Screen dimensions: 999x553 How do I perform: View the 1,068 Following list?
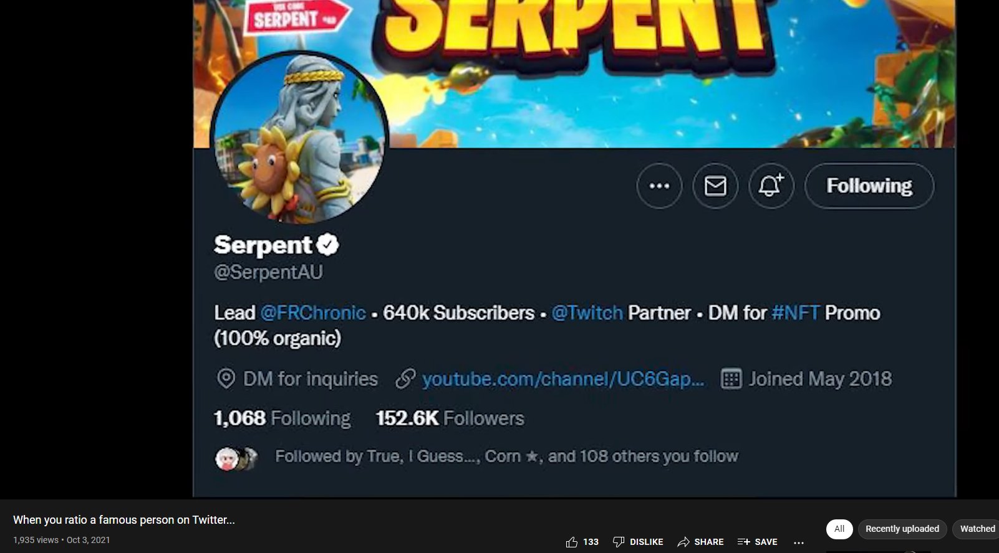coord(282,418)
